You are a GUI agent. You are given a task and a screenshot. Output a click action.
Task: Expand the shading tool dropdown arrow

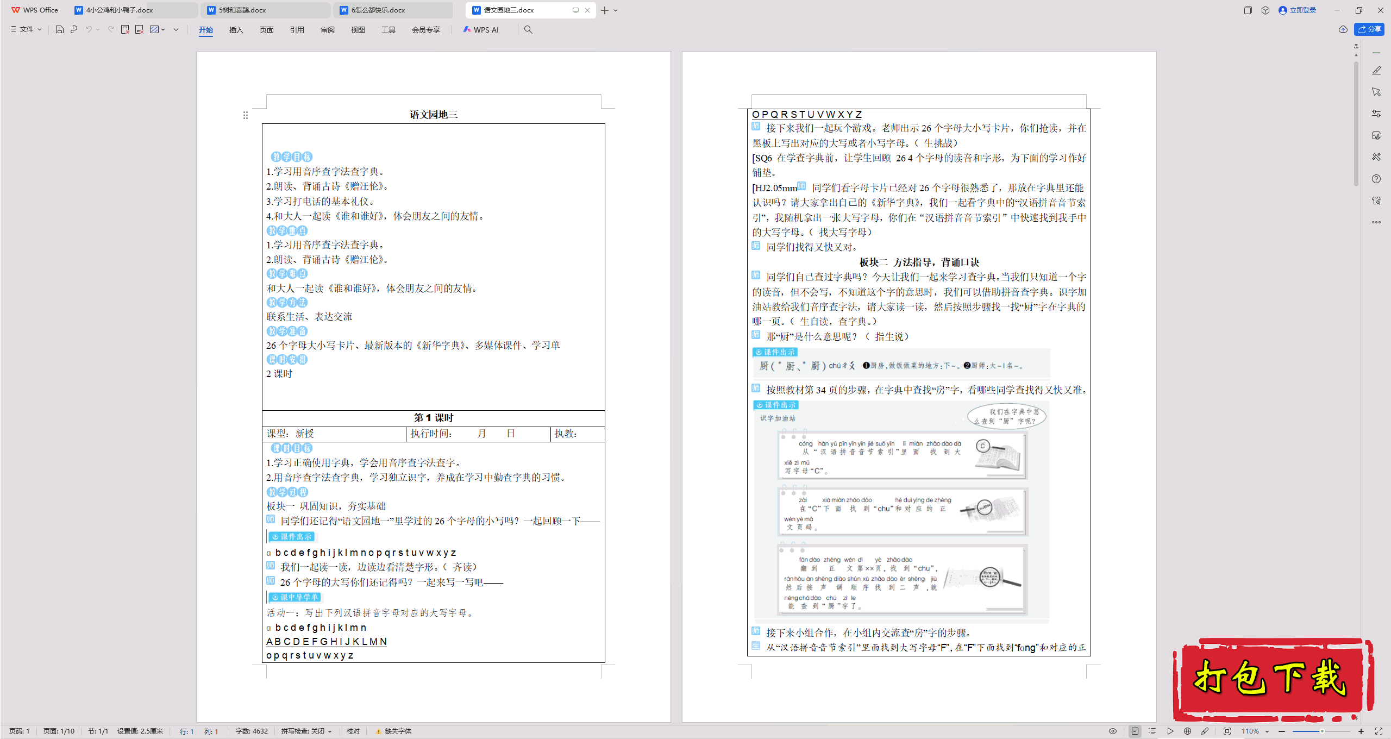click(x=163, y=29)
